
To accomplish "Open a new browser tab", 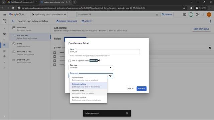I will point(75,2).
